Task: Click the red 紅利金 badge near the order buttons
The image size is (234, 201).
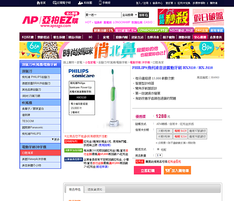Action: (140, 162)
